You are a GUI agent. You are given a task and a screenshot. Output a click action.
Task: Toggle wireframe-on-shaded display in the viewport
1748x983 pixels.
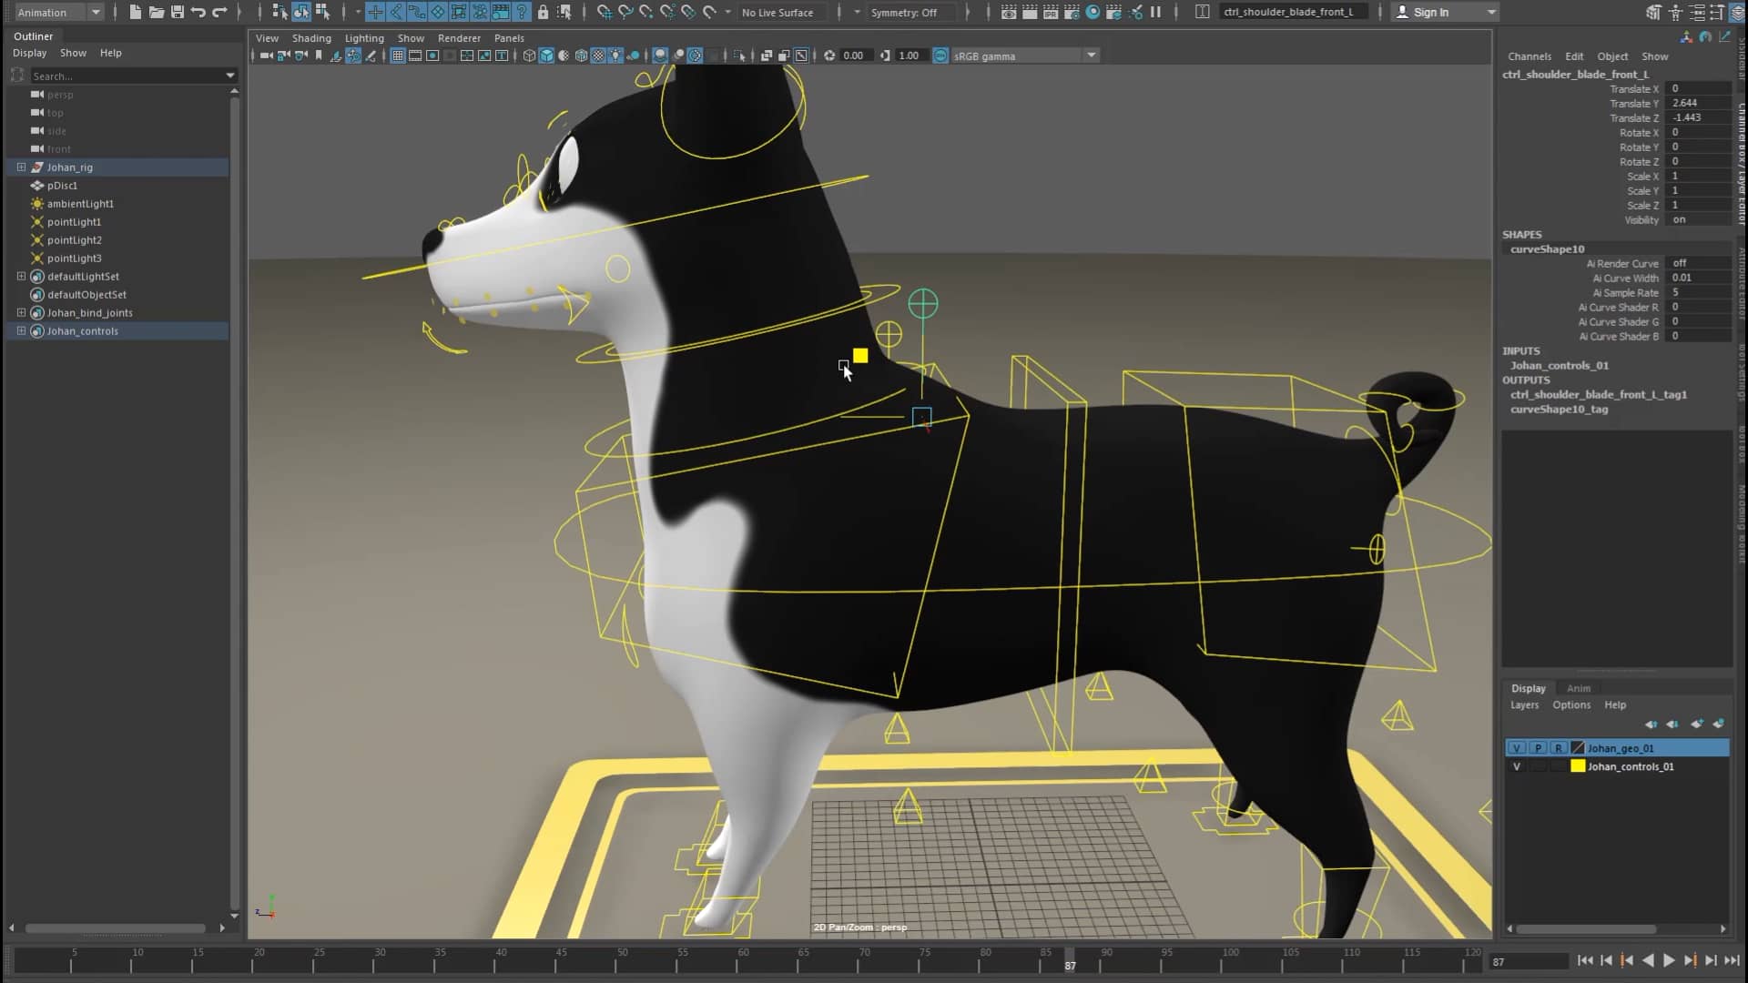pyautogui.click(x=581, y=56)
